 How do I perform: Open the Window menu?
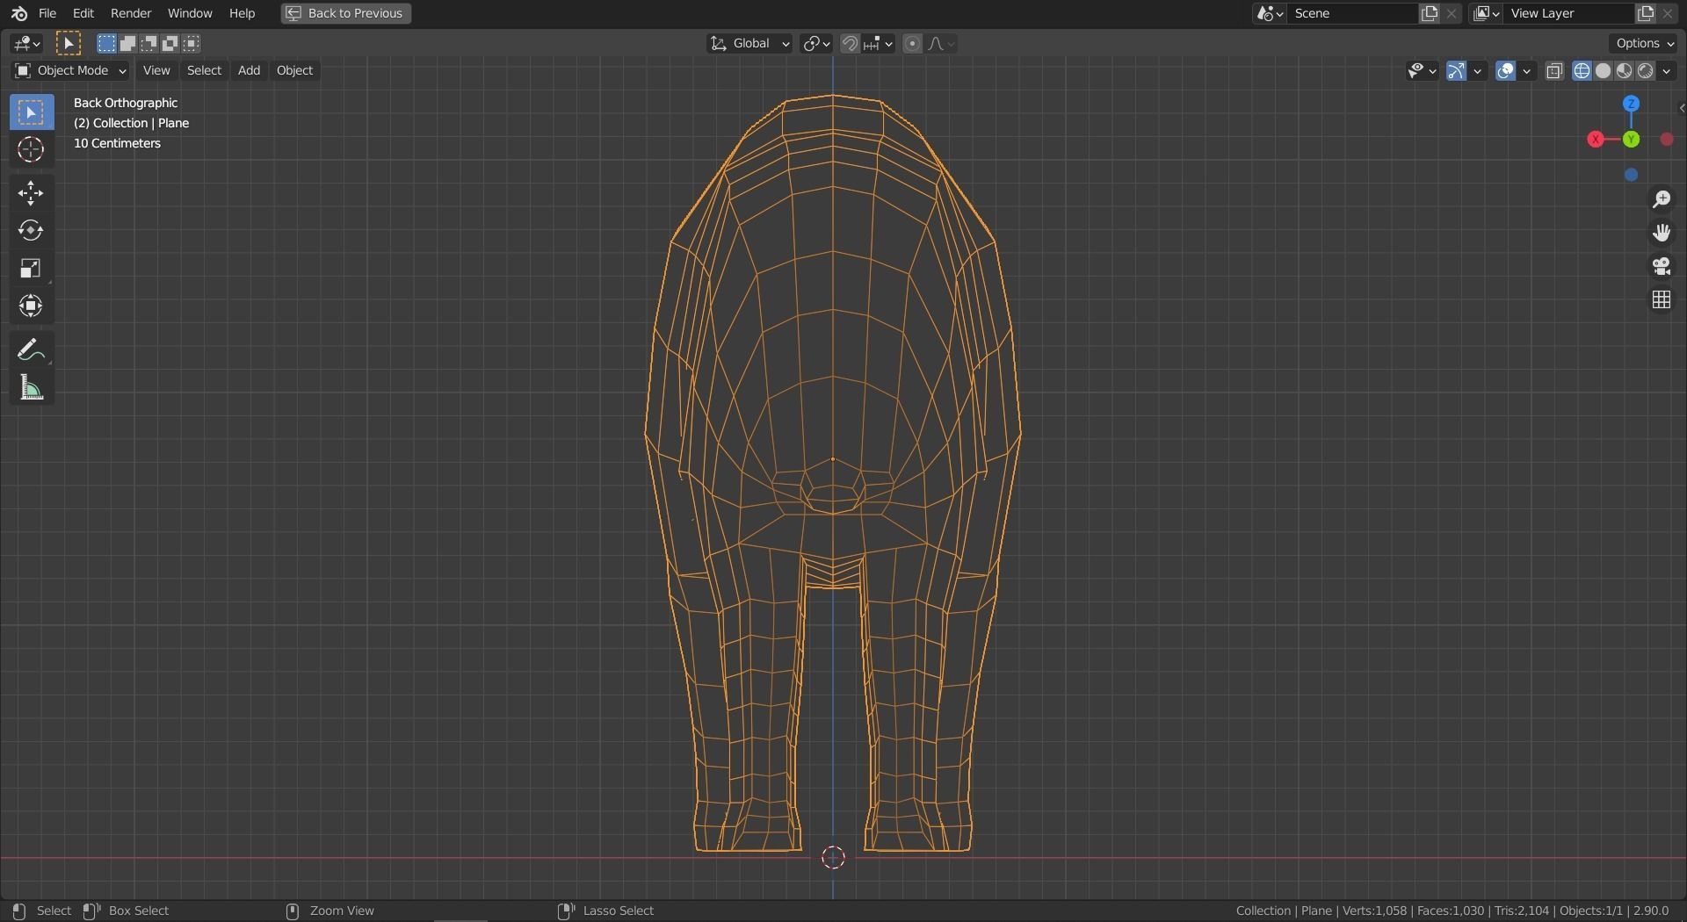pos(190,13)
